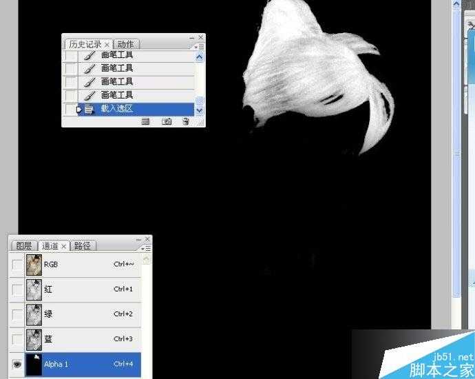Create new document from current state icon

coord(146,121)
